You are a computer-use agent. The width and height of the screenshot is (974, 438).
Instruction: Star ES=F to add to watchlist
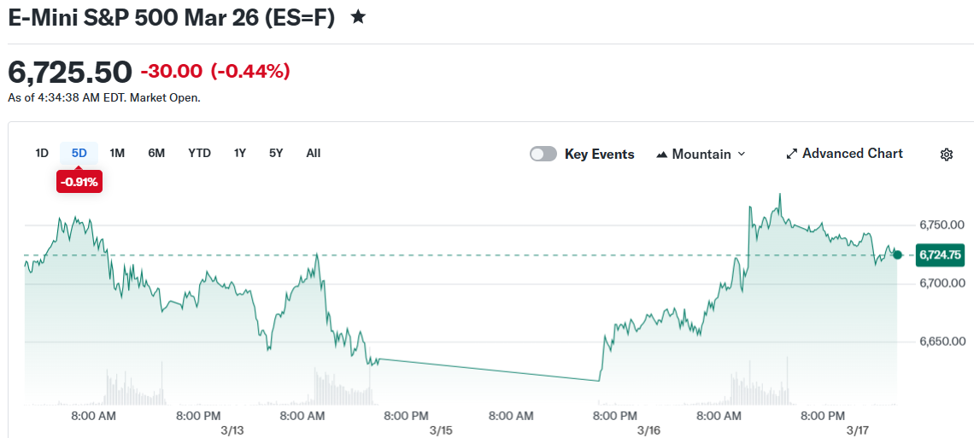[359, 17]
